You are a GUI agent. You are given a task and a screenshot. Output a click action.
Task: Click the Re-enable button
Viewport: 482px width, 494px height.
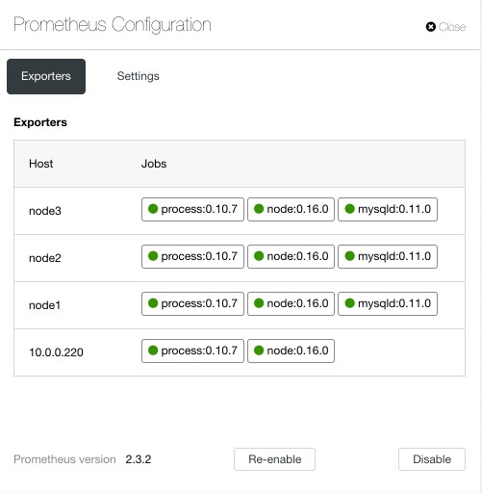click(274, 459)
